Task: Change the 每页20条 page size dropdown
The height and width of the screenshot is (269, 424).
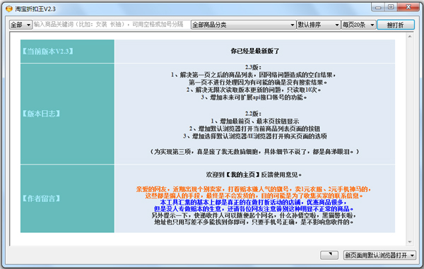Action: tap(358, 25)
